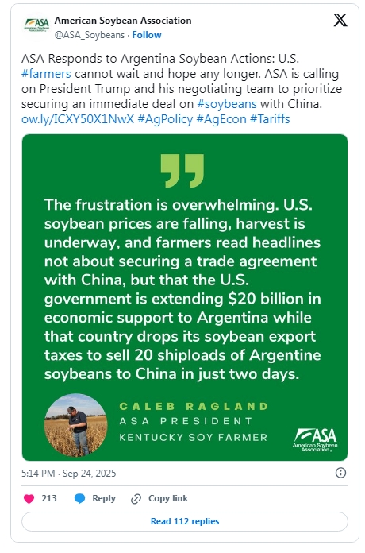Open the #farmers hashtag

[x=46, y=74]
